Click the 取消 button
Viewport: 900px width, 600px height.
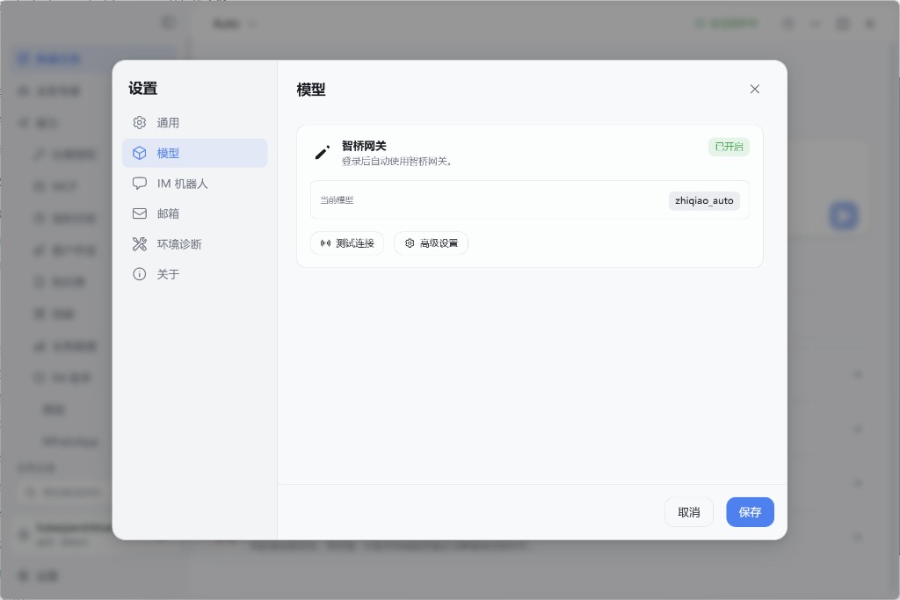click(689, 512)
